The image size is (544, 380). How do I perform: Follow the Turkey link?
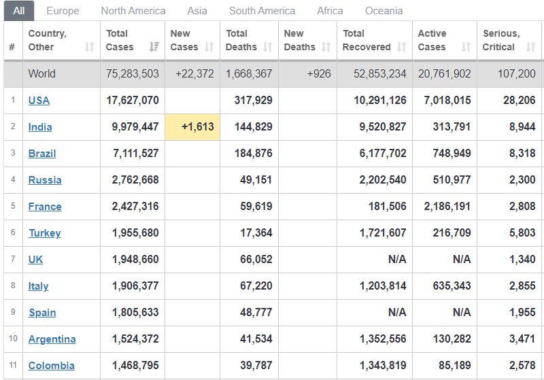(x=44, y=233)
